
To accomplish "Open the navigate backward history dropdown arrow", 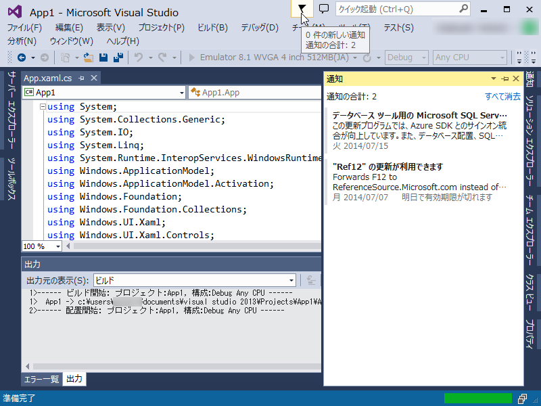I will click(x=33, y=58).
